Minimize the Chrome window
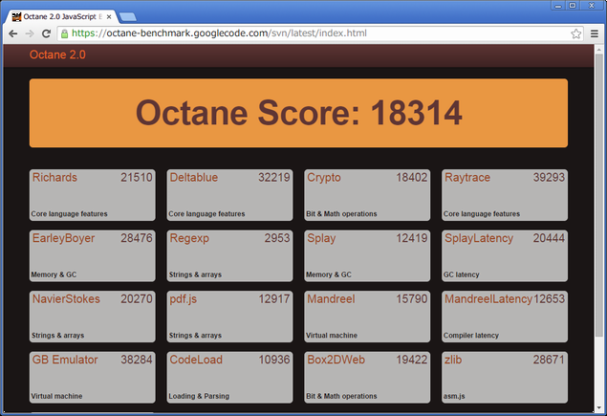The width and height of the screenshot is (607, 416). click(558, 6)
